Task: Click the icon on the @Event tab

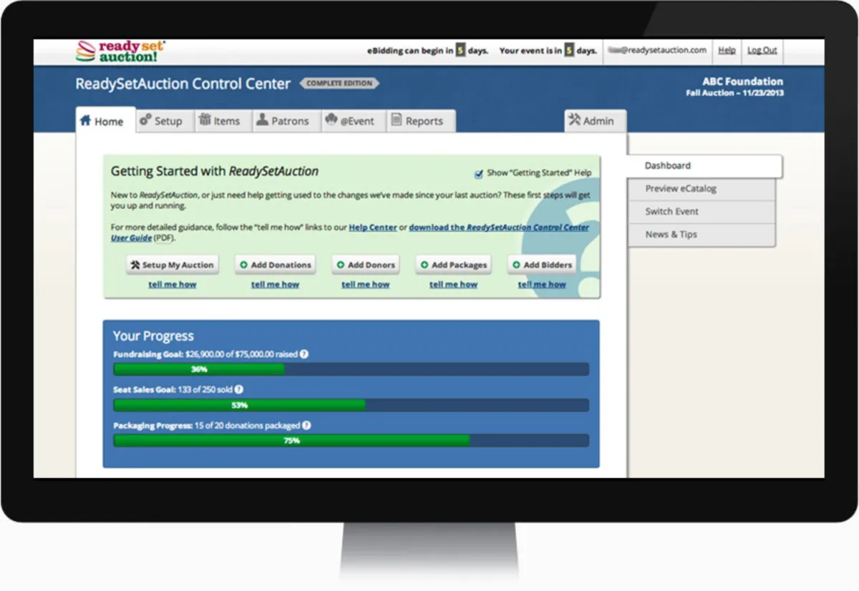Action: coord(331,120)
